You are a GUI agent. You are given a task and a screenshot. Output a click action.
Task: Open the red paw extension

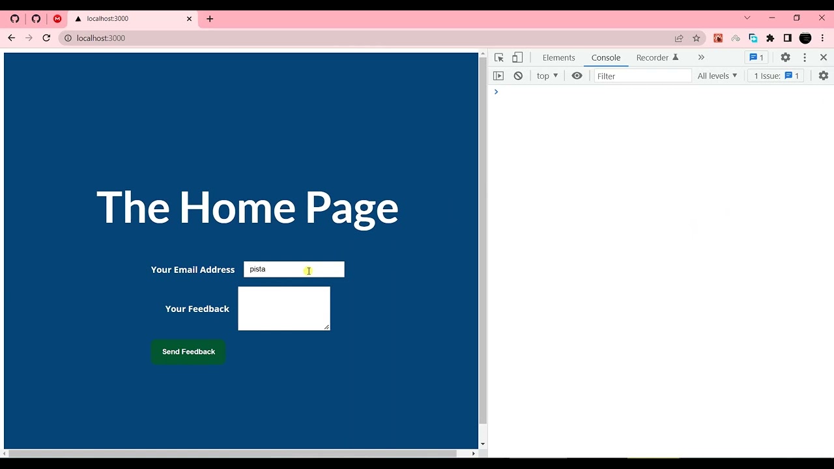click(x=718, y=38)
